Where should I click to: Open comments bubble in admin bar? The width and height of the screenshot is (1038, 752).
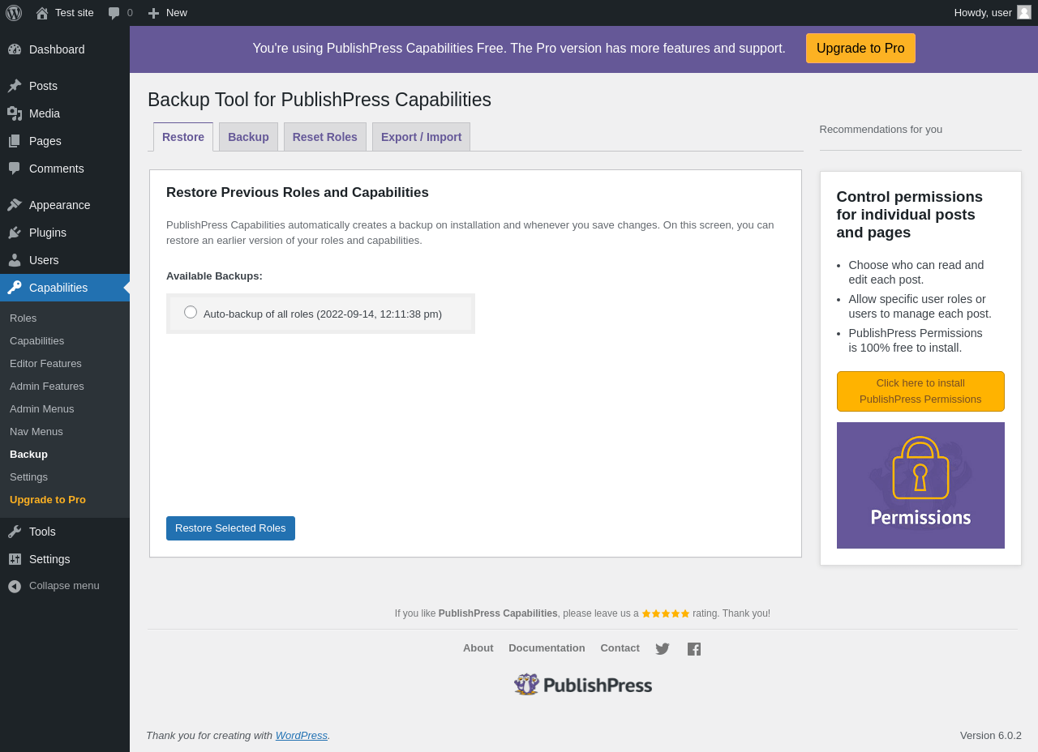(x=114, y=13)
